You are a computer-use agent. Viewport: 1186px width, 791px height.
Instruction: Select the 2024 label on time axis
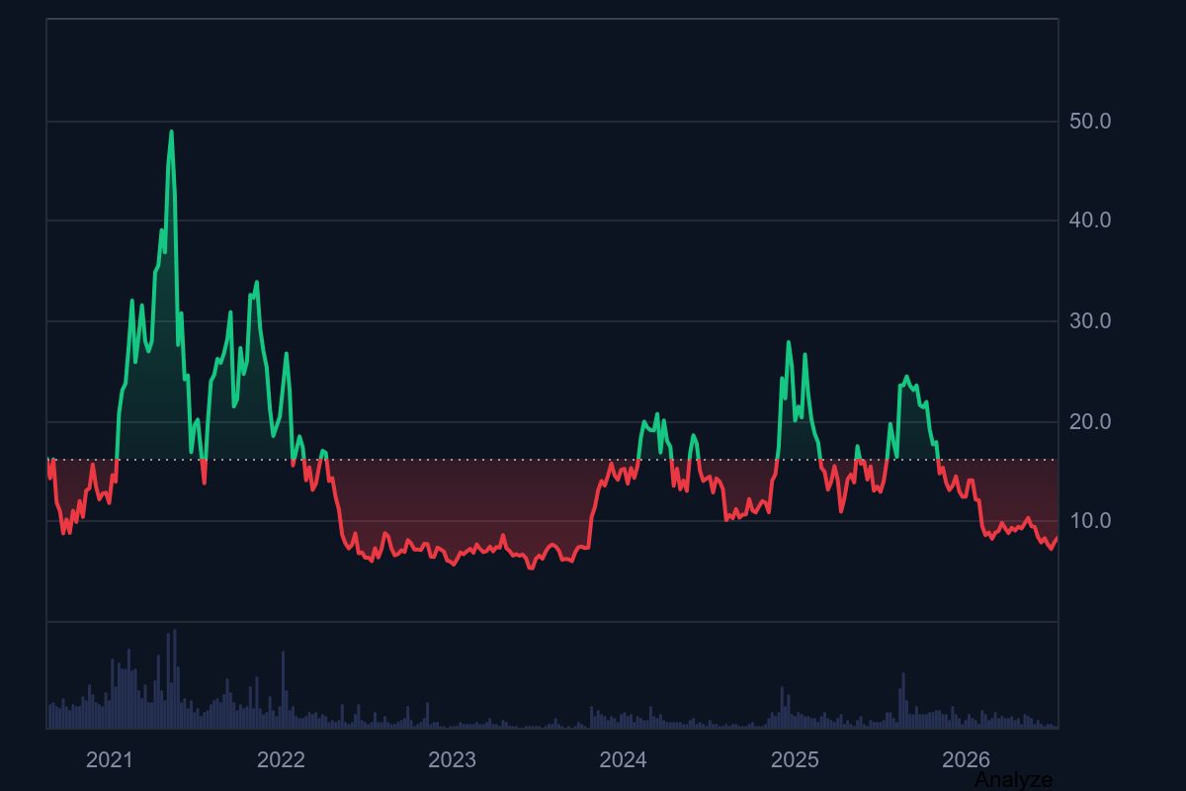[623, 759]
